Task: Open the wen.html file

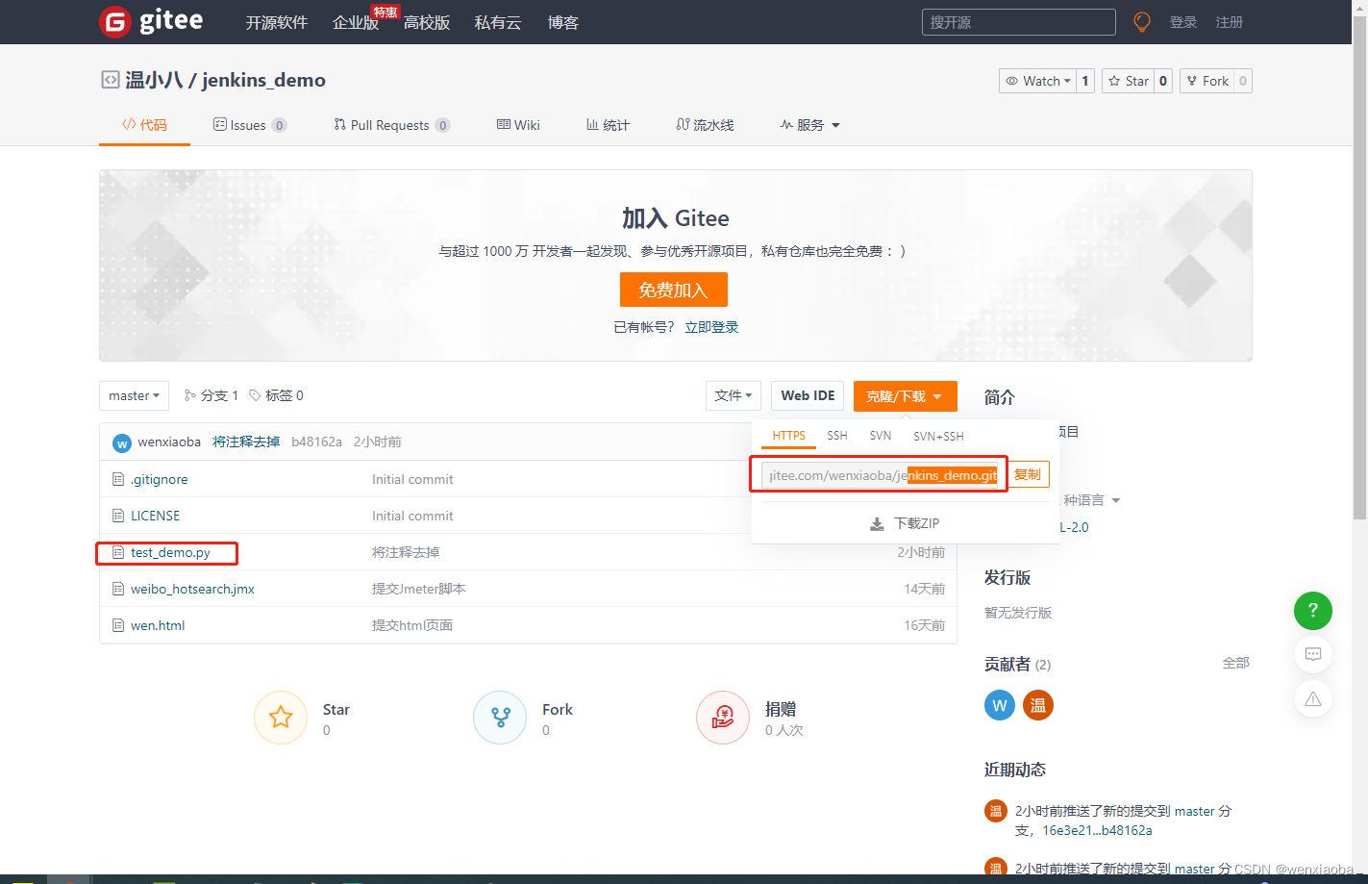Action: click(158, 625)
